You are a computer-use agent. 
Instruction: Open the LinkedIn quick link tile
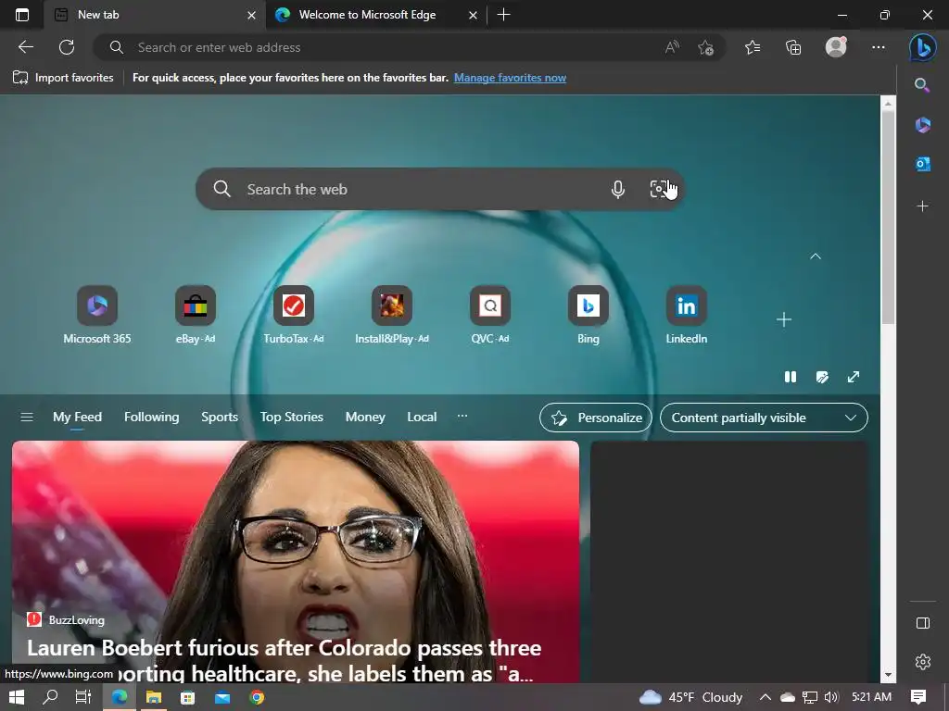pos(687,315)
